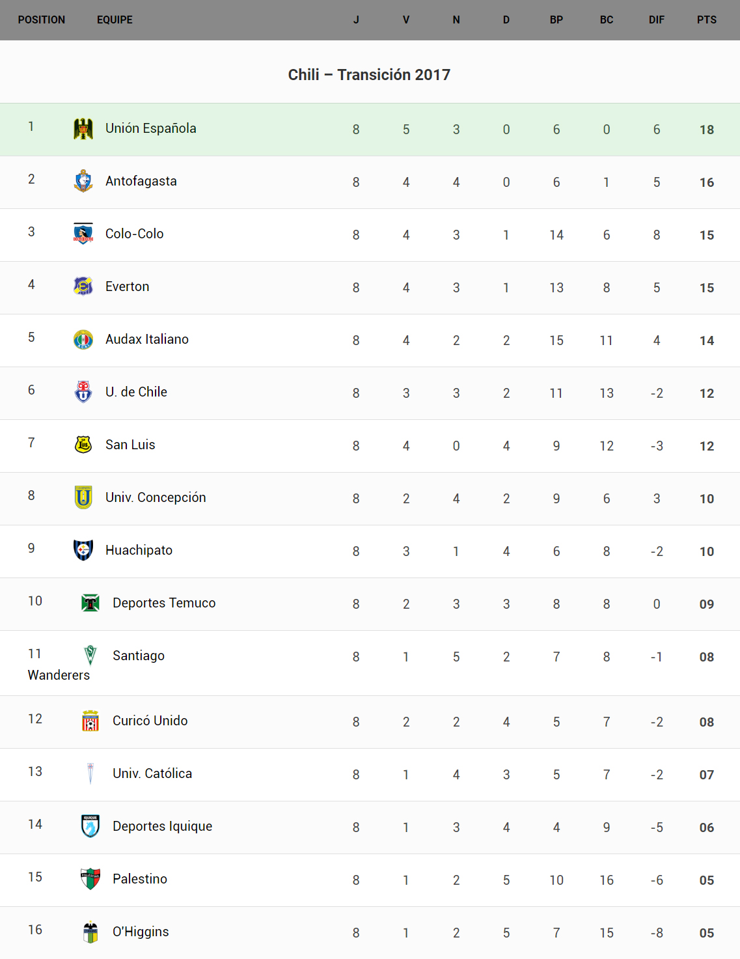The height and width of the screenshot is (959, 740).
Task: Click the U. de Chile crest
Action: pyautogui.click(x=83, y=392)
